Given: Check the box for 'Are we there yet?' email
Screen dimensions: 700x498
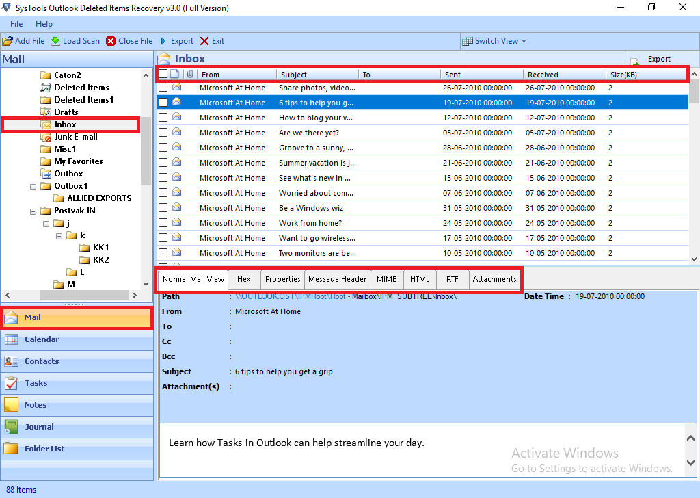Looking at the screenshot, I should point(163,133).
